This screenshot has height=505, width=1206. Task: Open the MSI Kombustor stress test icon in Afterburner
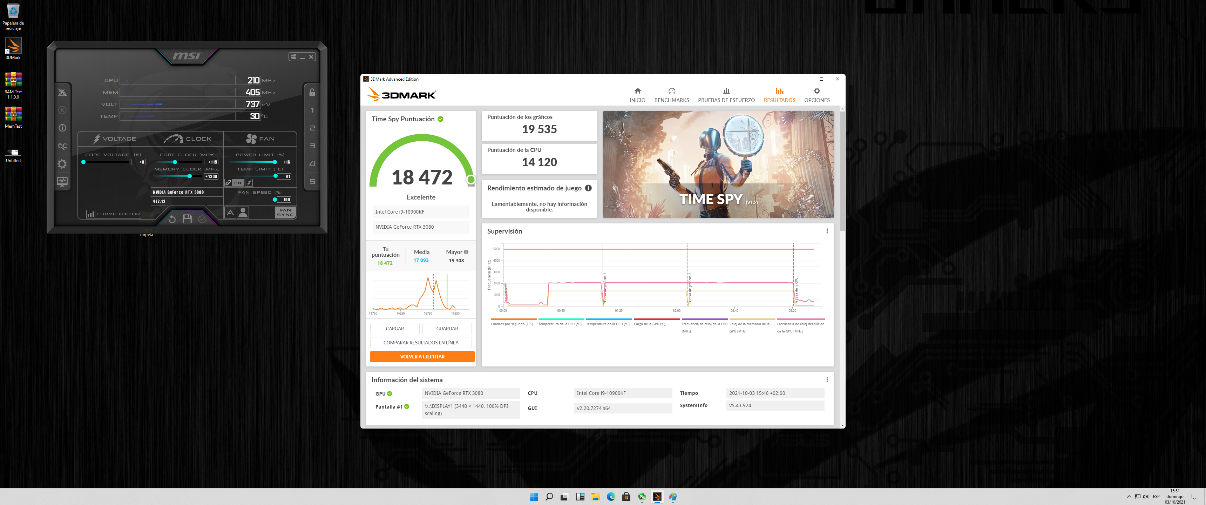[62, 92]
